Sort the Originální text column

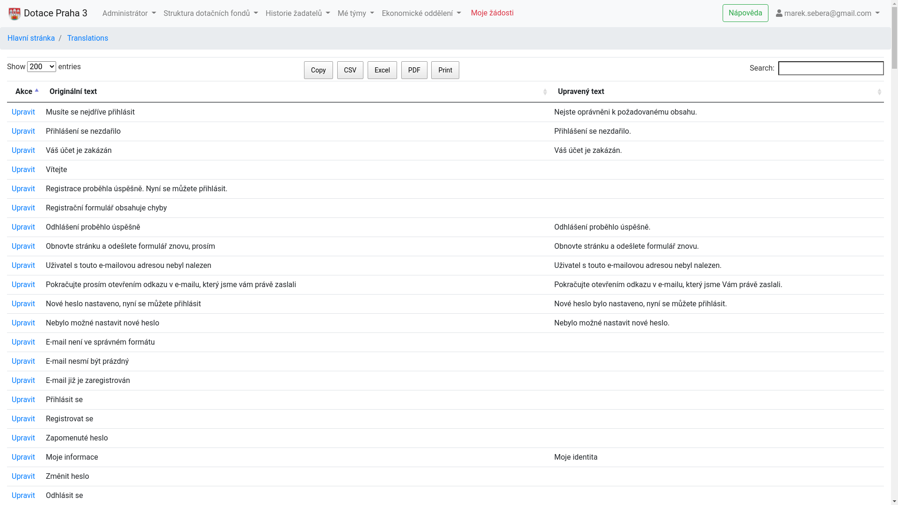tap(545, 92)
